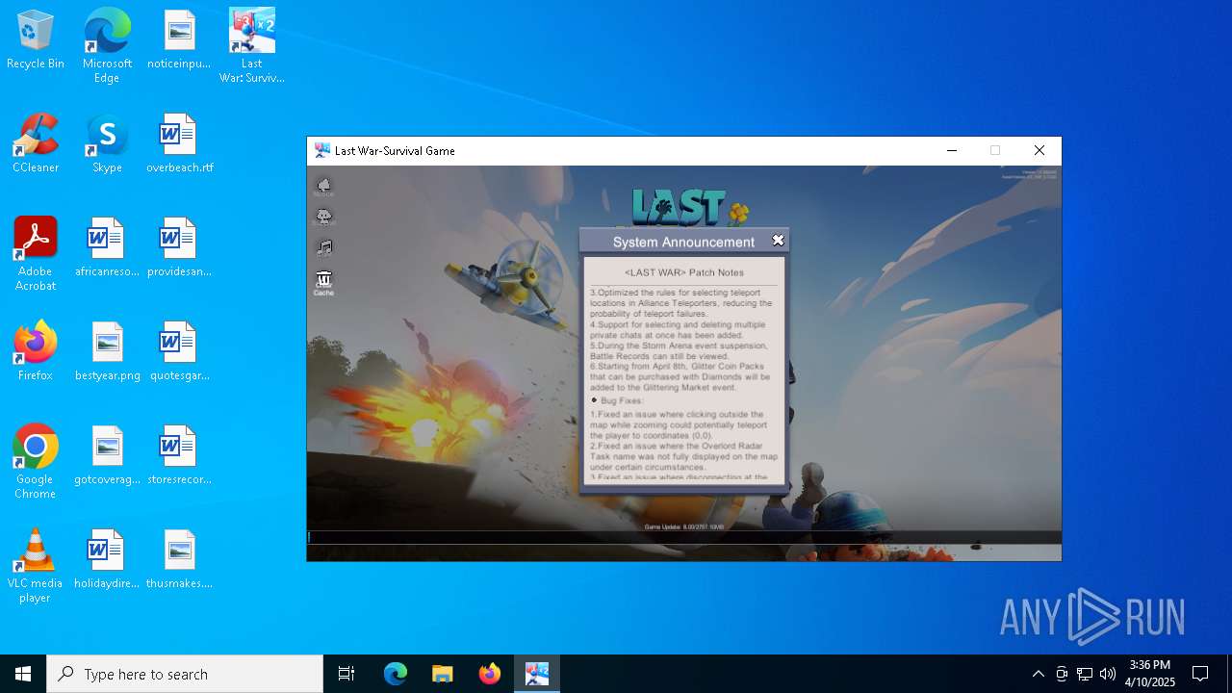Click the Last War taskbar button
Viewport: 1232px width, 693px height.
537,674
